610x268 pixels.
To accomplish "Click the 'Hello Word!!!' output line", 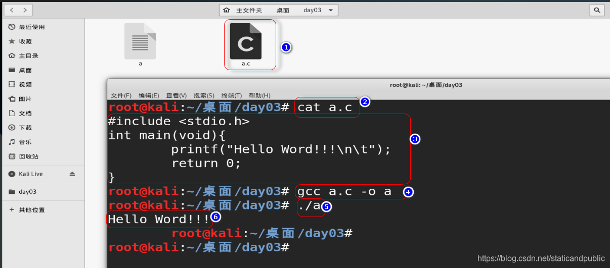I will (x=159, y=220).
